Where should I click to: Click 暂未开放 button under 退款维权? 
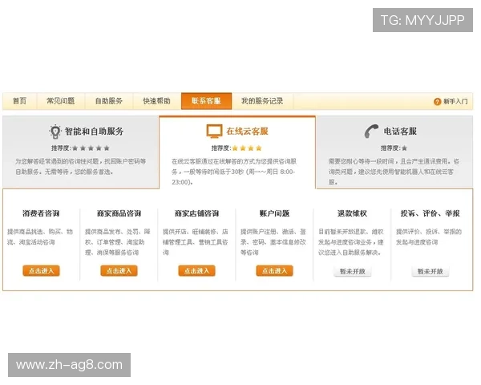coord(353,271)
